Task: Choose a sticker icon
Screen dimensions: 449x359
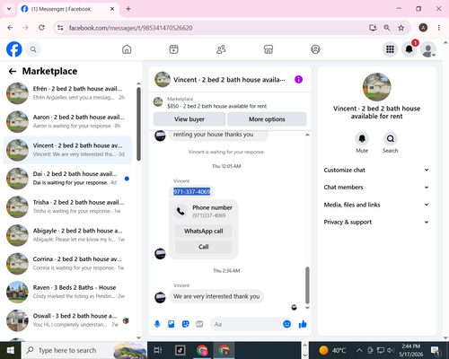Action: tap(186, 324)
